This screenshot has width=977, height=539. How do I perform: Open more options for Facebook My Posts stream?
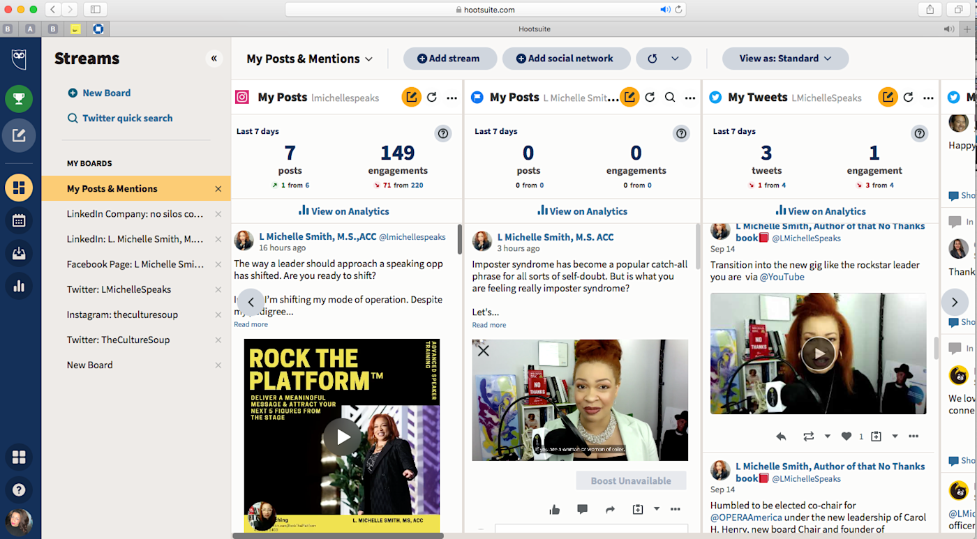[690, 98]
